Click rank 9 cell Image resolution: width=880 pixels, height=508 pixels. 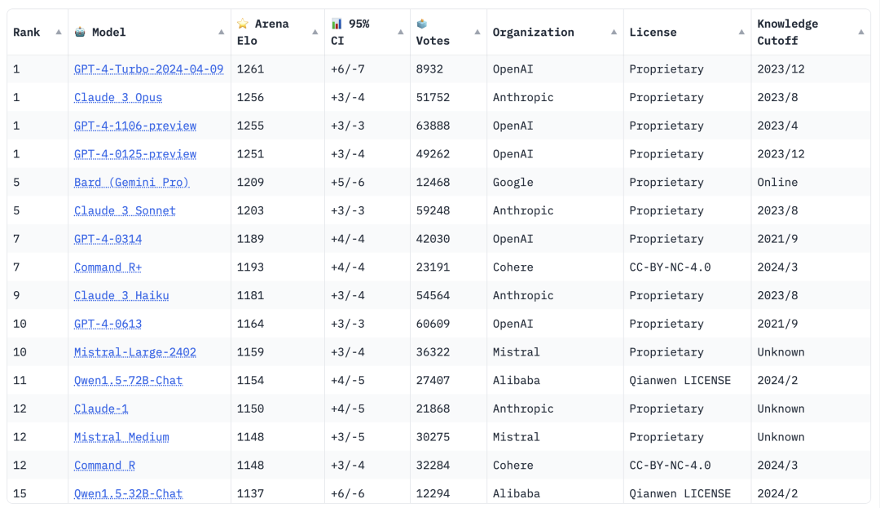16,296
